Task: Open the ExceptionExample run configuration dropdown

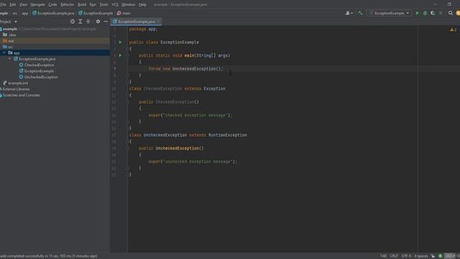Action: [x=389, y=13]
